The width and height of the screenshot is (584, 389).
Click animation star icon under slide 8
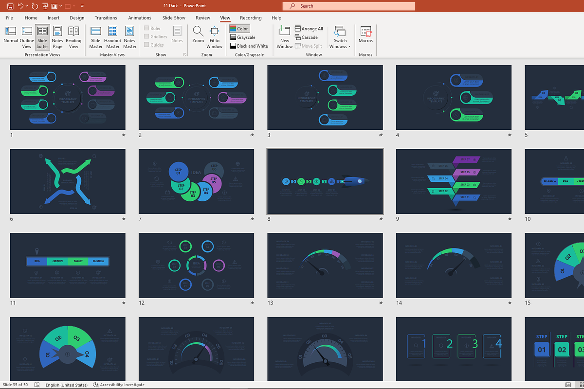[x=381, y=219]
